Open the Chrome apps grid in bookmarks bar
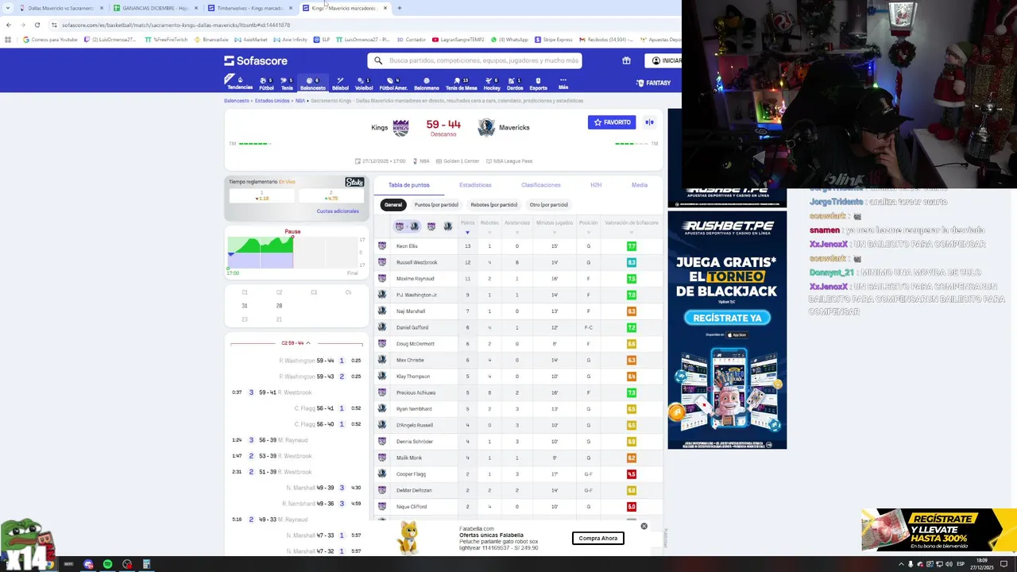This screenshot has width=1017, height=572. coord(8,40)
